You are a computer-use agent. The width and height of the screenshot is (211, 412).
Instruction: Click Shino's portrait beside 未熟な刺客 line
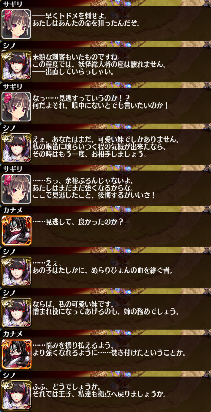click(x=16, y=65)
